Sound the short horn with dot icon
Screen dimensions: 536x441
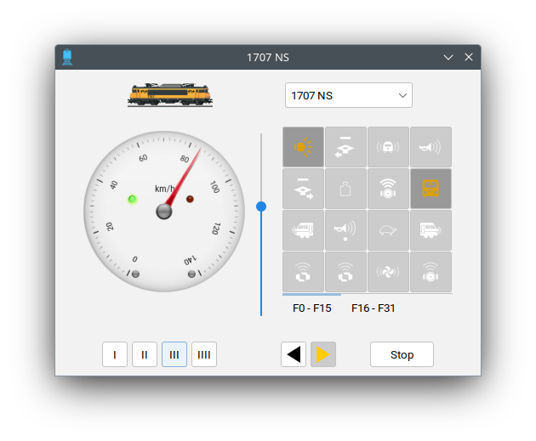click(x=345, y=230)
